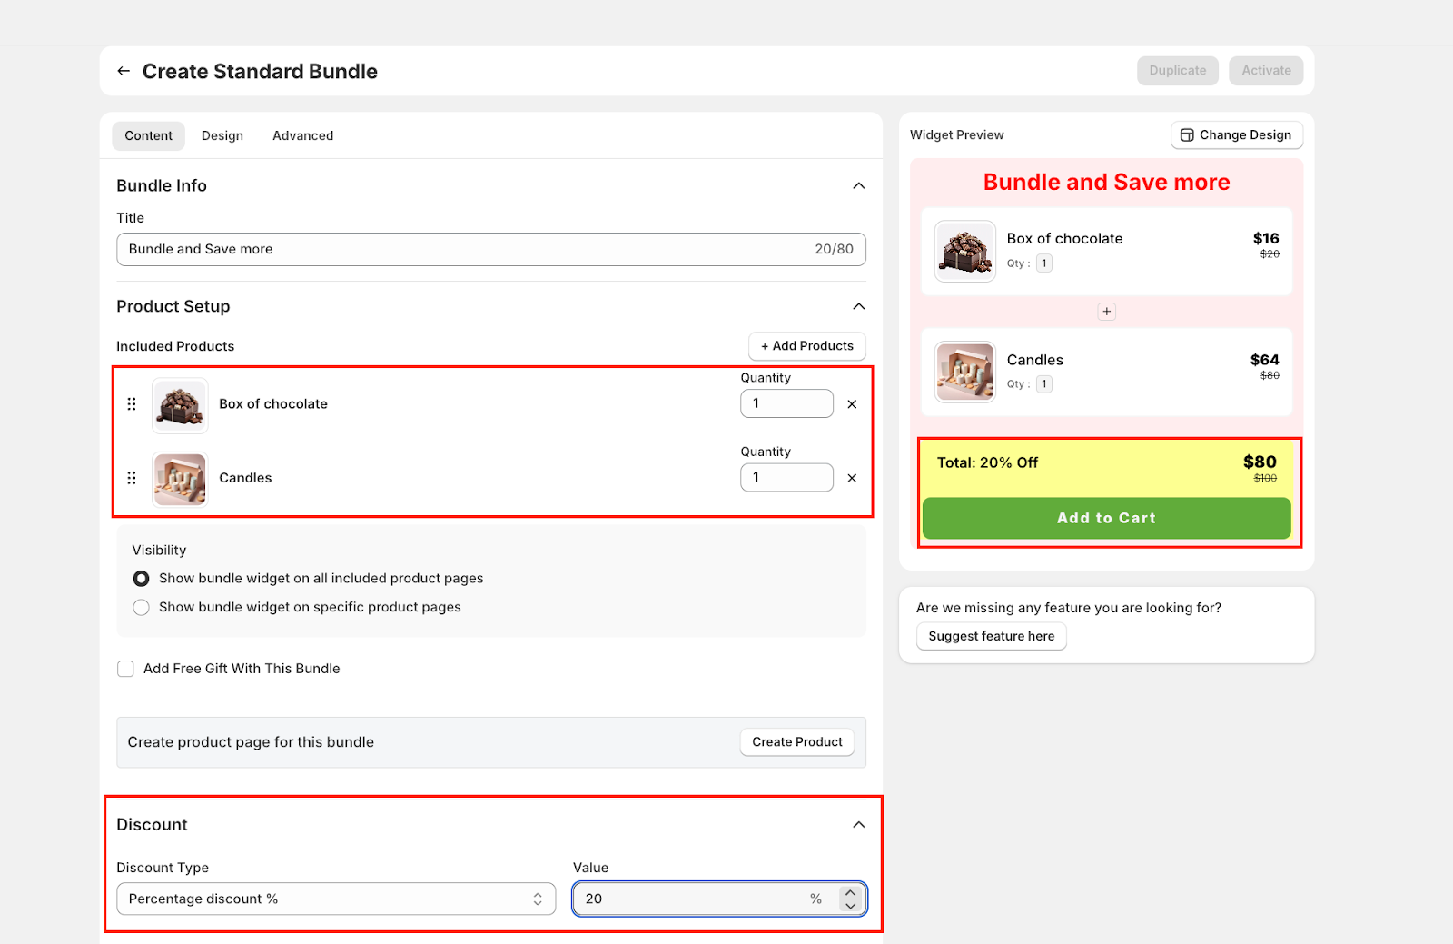Open the Discount Type dropdown
1453x944 pixels.
click(x=335, y=899)
